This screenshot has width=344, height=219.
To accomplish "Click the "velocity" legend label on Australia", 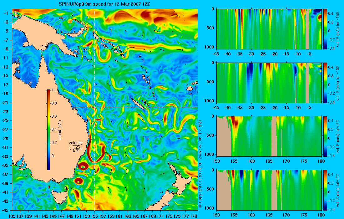I will [76, 143].
